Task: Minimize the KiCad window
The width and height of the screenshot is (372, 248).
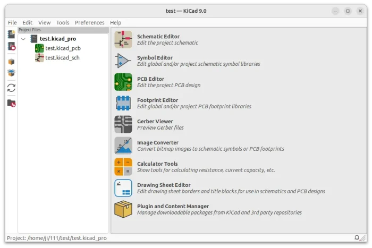Action: (x=335, y=11)
